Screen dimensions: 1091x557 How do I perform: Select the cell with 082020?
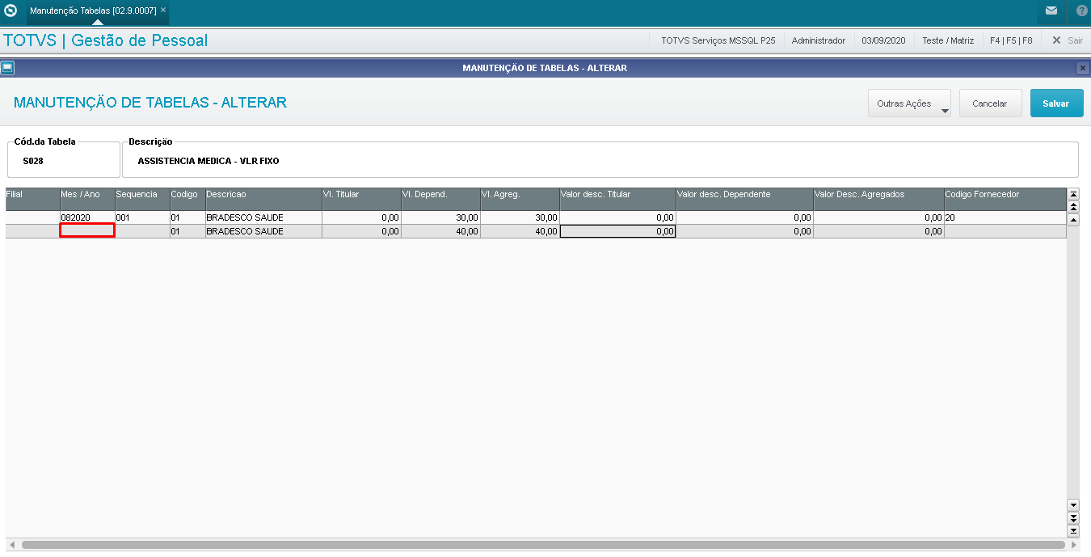pyautogui.click(x=87, y=217)
